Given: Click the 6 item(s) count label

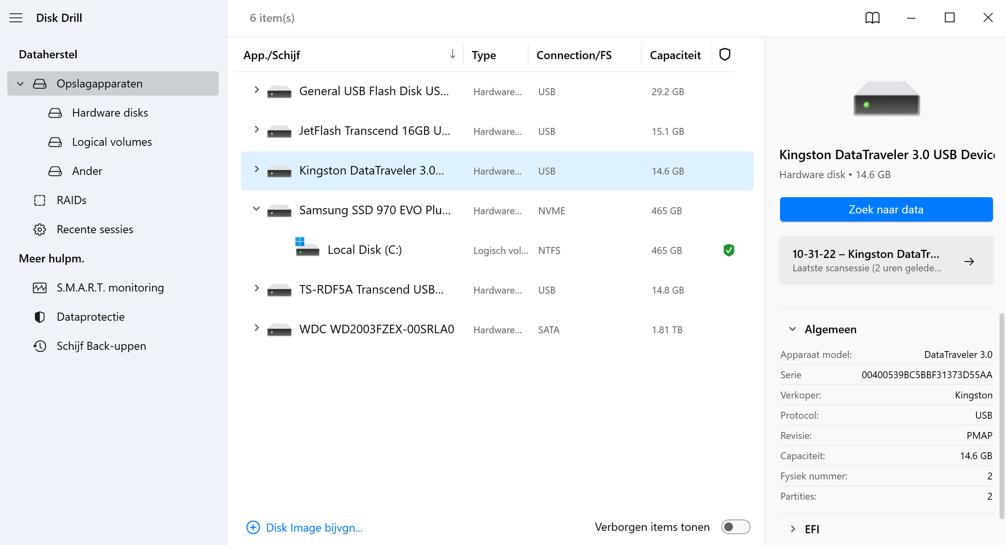Looking at the screenshot, I should click(x=272, y=18).
